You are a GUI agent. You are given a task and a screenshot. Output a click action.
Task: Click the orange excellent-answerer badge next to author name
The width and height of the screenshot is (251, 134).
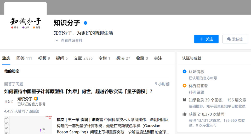36,99
